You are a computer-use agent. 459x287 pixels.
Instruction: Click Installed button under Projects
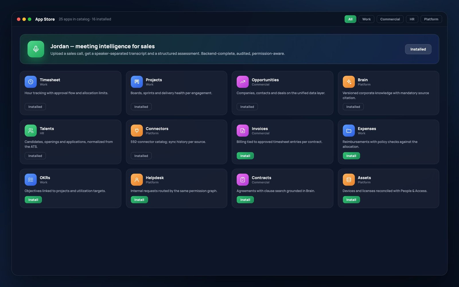pyautogui.click(x=141, y=107)
